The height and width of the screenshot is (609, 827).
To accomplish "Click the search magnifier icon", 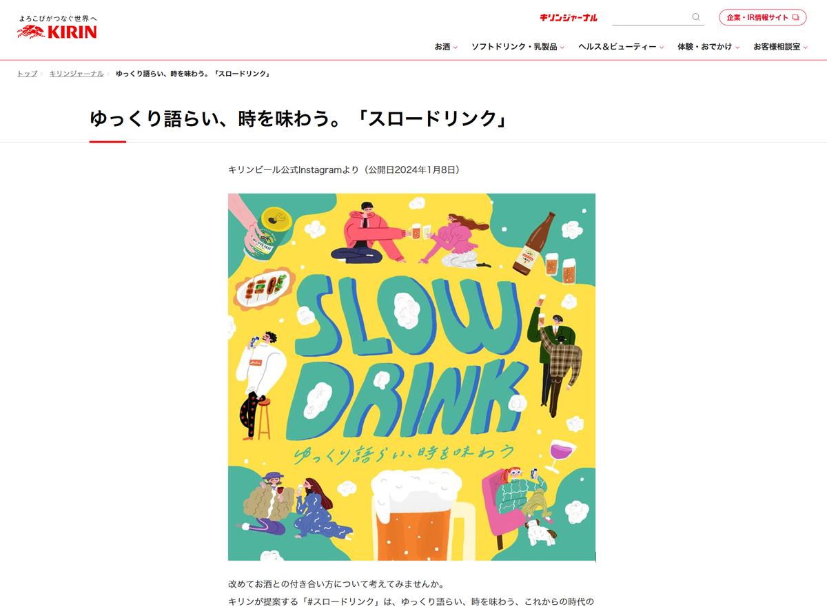I will coord(696,17).
